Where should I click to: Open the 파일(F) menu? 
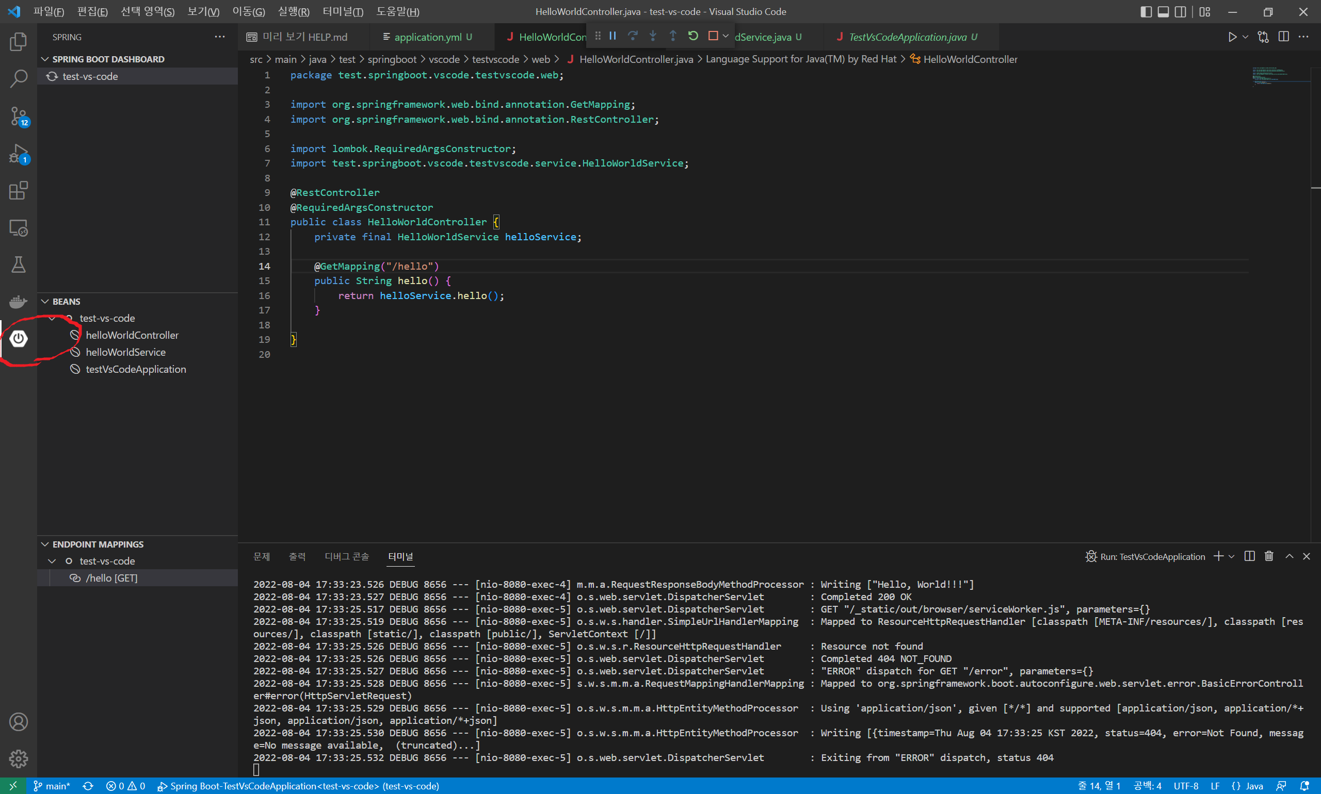tap(48, 12)
